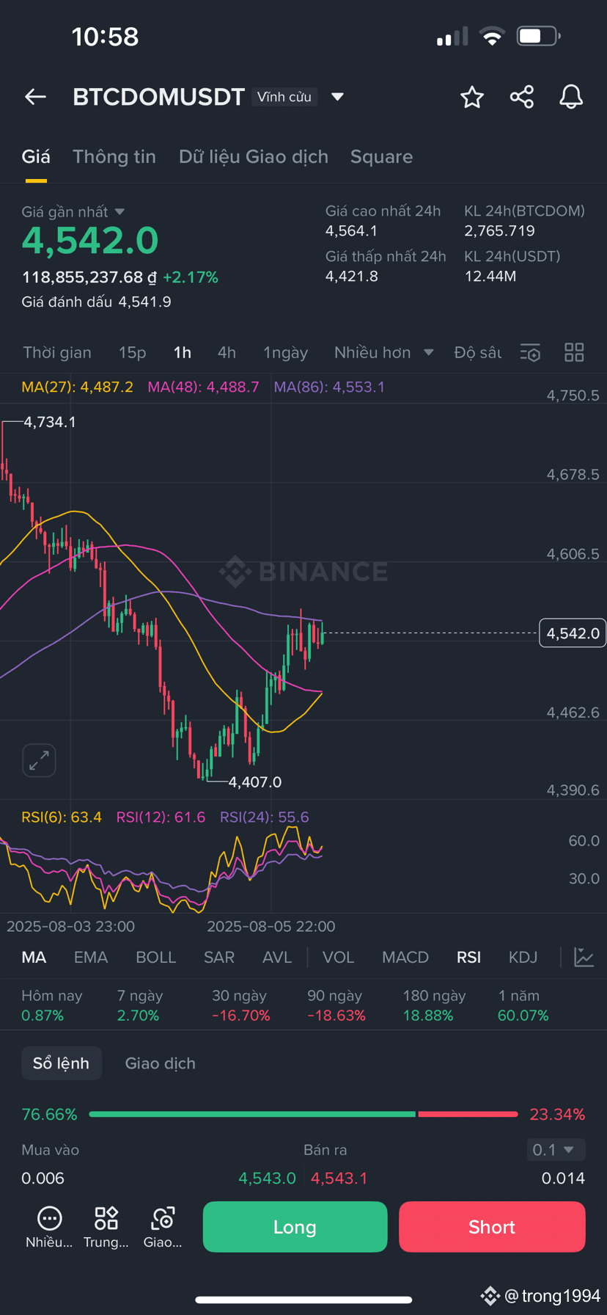Tap the MA(27): 4,487.2 label
The height and width of the screenshot is (1315, 607).
(78, 387)
